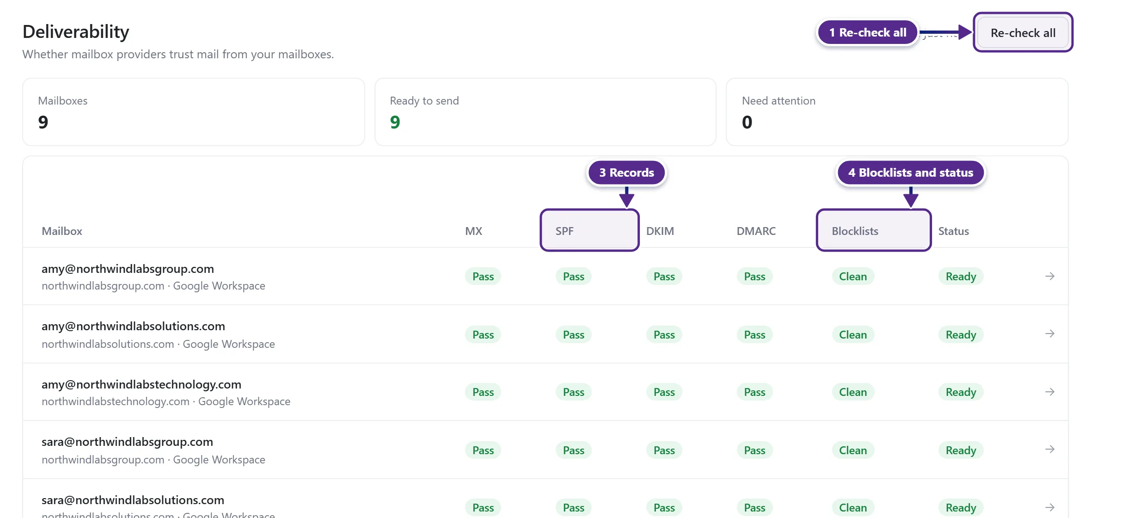Click Clean badge for sara@northwindlabsgroup.com
1128x518 pixels.
point(853,450)
